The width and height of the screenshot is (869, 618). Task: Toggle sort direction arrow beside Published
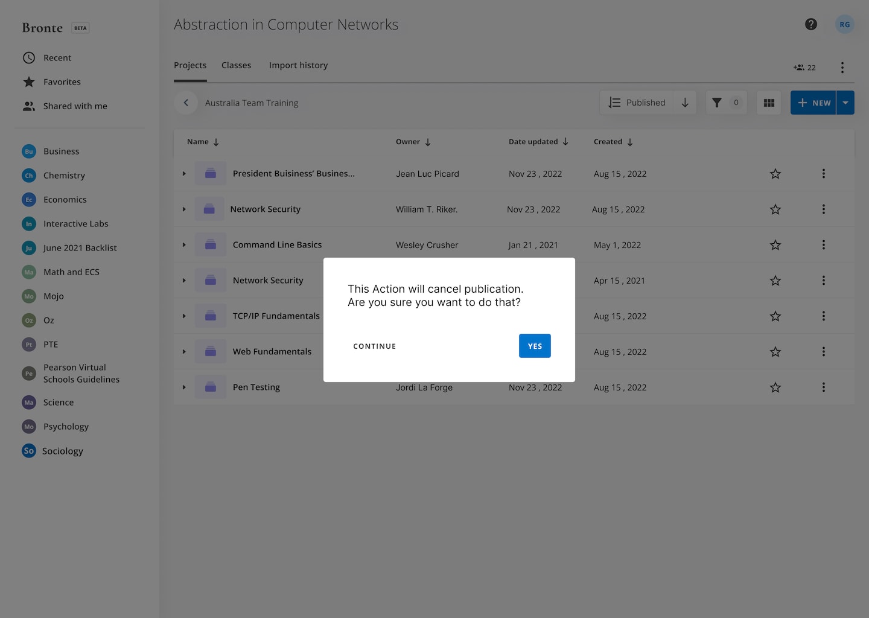685,103
